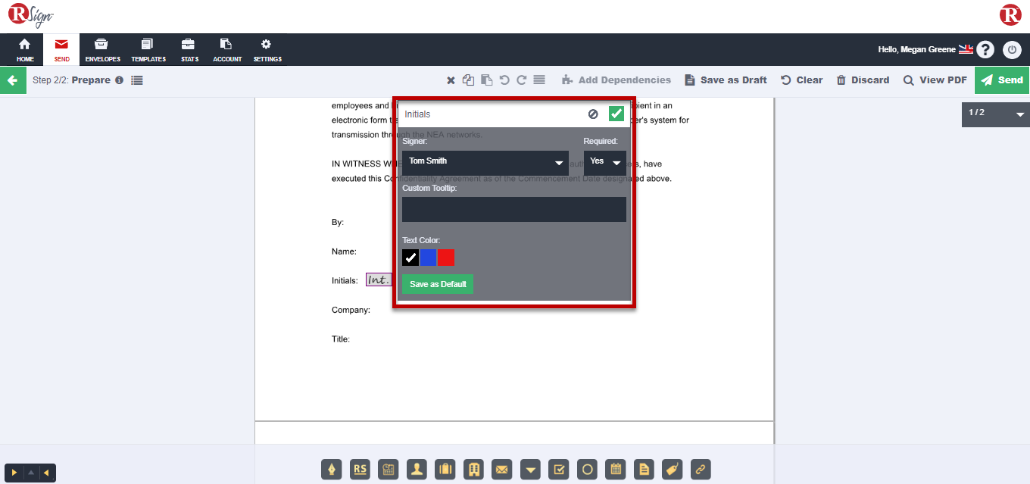Open Help with the question mark icon

(x=985, y=49)
